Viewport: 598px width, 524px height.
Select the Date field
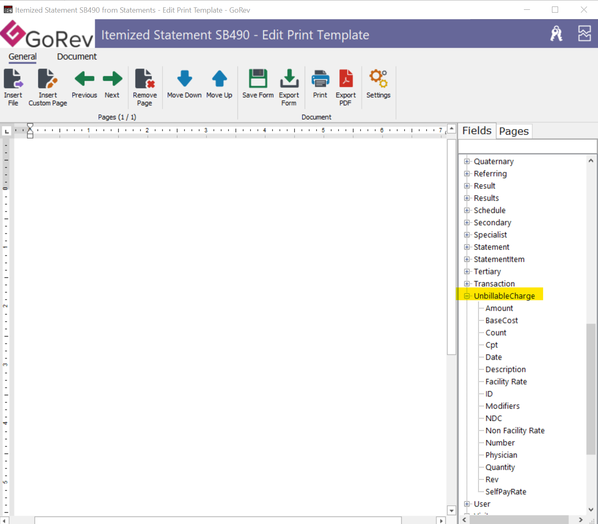(493, 357)
